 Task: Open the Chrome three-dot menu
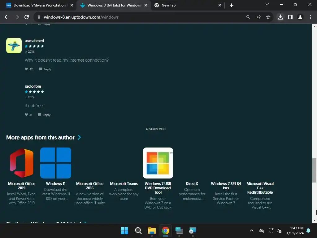tap(310, 17)
